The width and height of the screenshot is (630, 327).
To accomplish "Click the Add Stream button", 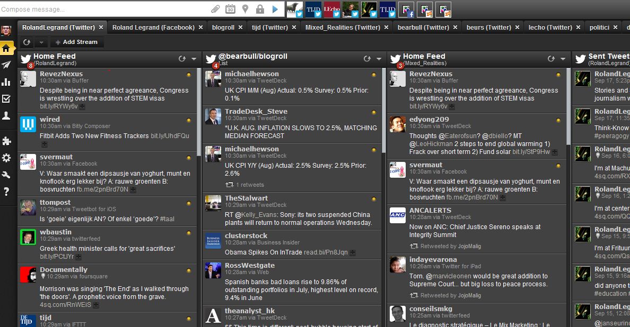I will click(77, 42).
